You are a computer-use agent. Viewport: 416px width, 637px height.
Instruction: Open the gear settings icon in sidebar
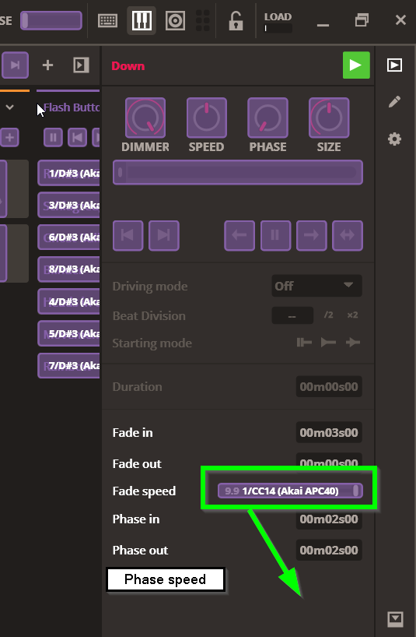point(394,139)
